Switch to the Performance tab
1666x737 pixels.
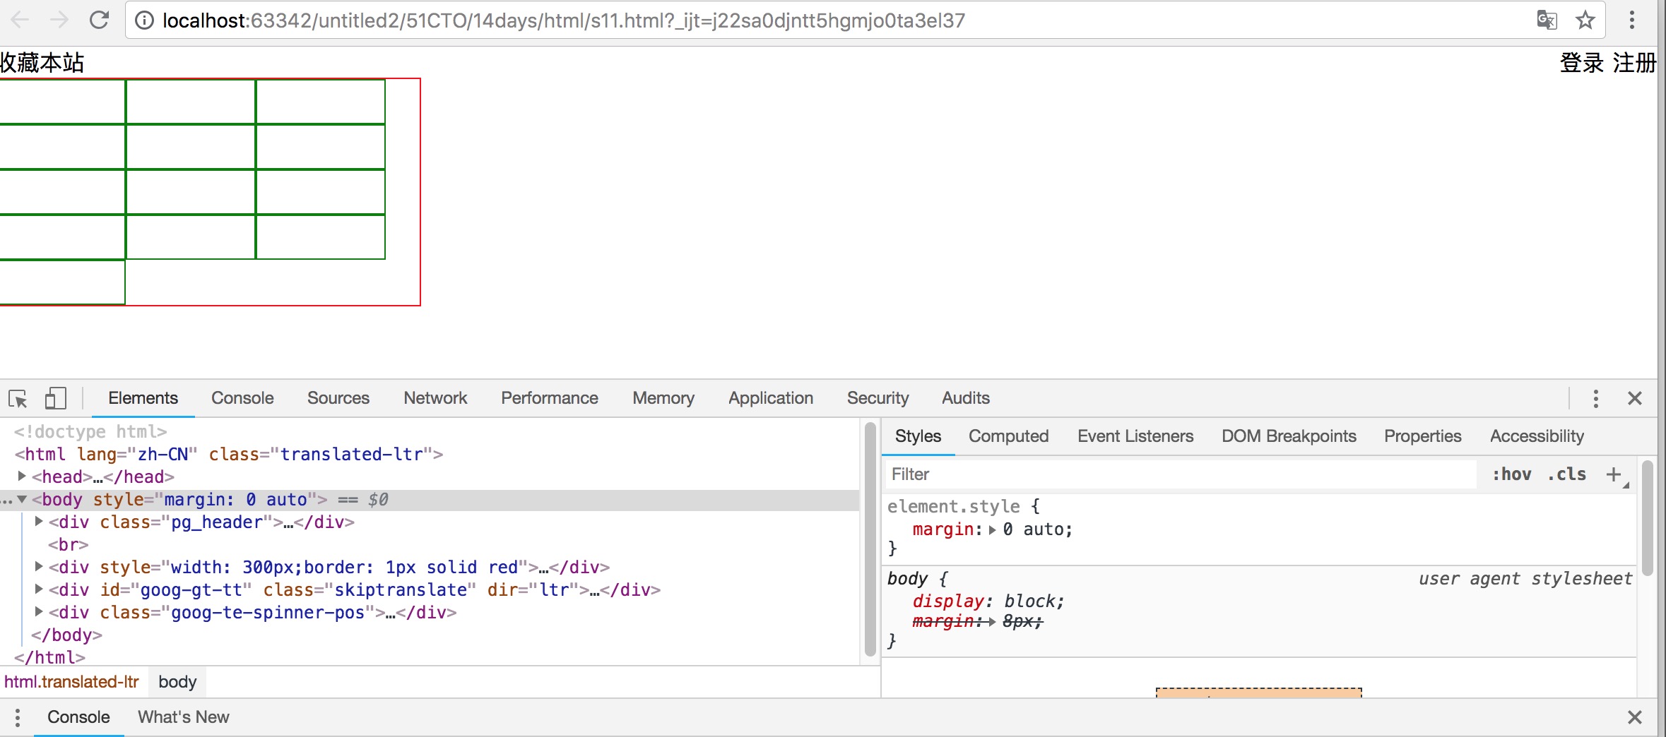[550, 398]
